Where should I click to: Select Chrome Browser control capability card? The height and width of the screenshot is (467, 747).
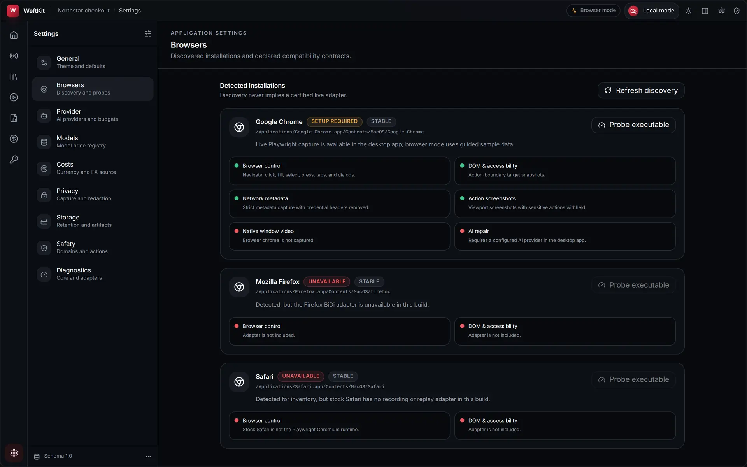click(339, 171)
